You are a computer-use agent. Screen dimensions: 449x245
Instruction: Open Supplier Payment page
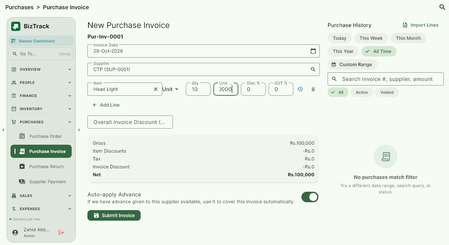[41, 182]
